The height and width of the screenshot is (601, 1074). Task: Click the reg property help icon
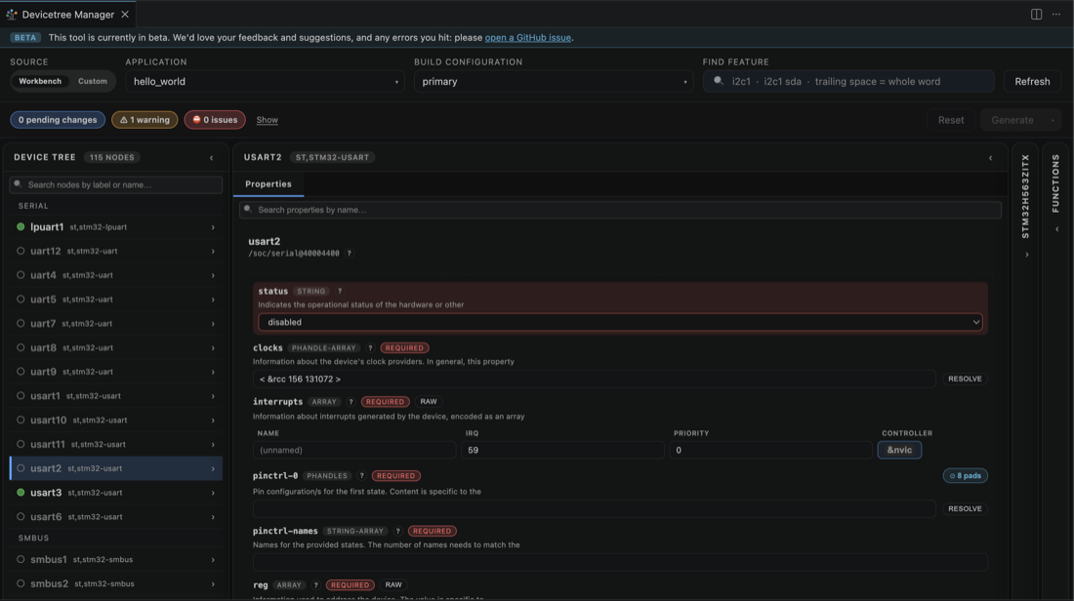pyautogui.click(x=315, y=585)
